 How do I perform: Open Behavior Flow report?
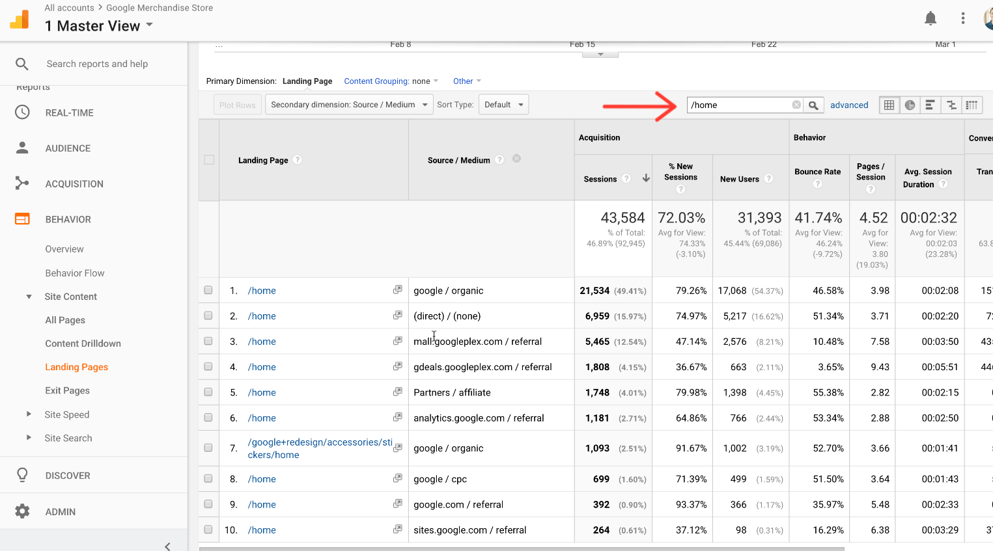tap(75, 273)
